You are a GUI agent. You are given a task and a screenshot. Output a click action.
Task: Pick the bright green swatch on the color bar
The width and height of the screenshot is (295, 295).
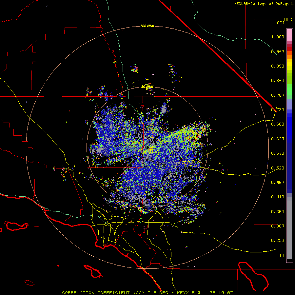(x=289, y=89)
